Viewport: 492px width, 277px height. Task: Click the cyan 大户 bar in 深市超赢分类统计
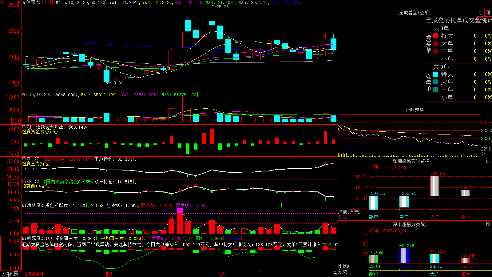[435, 259]
